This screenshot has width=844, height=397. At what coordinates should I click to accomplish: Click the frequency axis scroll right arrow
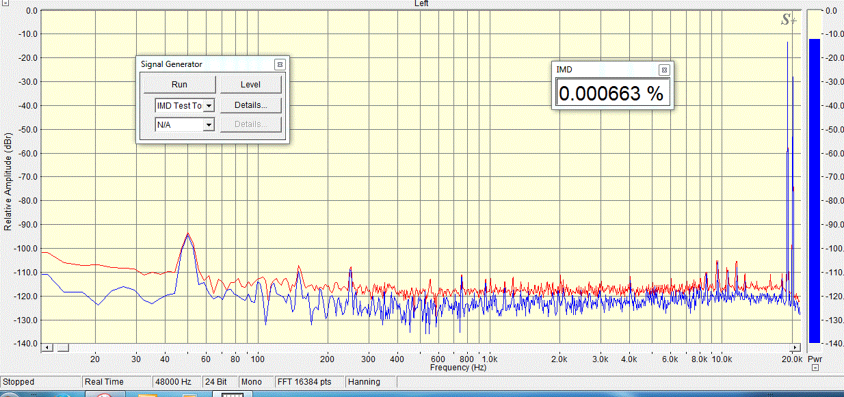click(x=795, y=348)
